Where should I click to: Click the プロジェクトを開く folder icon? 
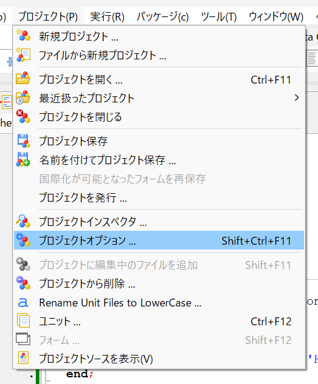(23, 78)
